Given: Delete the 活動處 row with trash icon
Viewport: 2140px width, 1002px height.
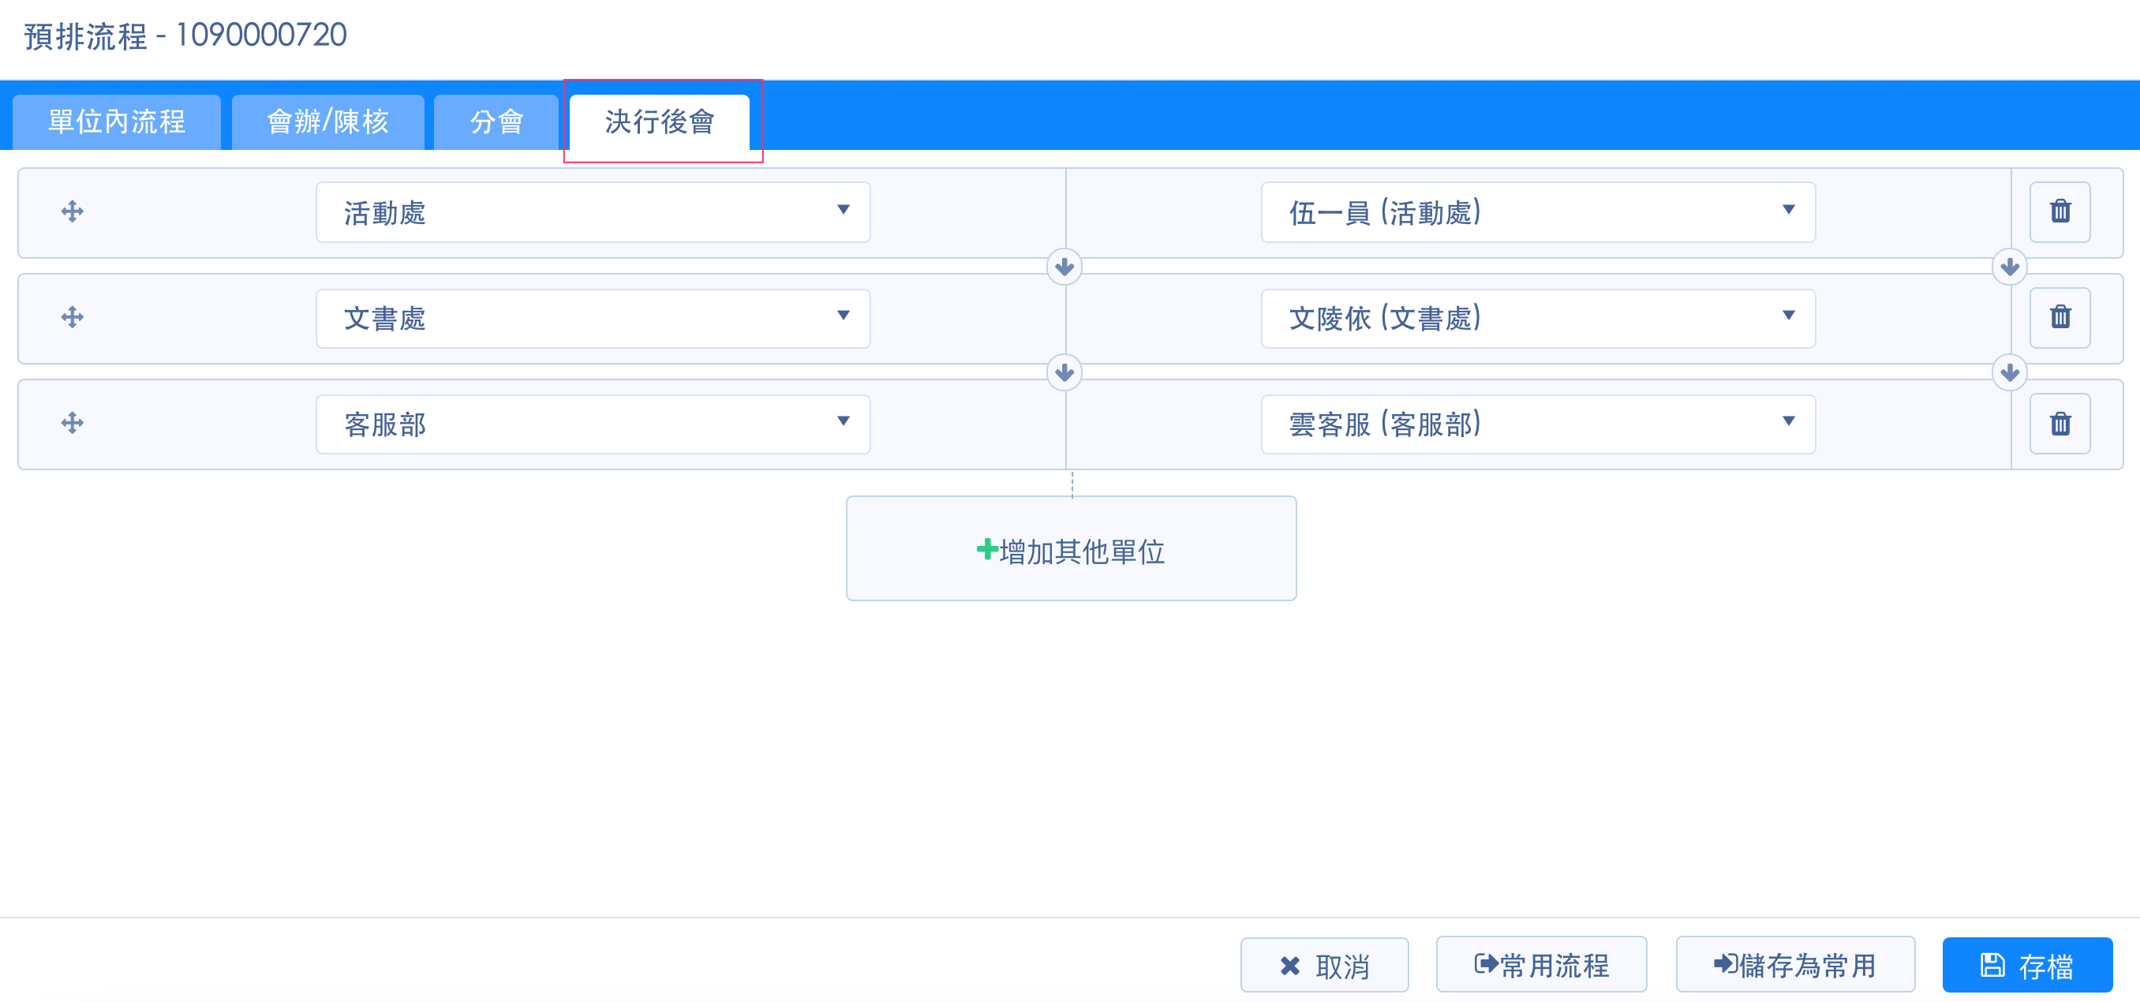Looking at the screenshot, I should point(2059,212).
